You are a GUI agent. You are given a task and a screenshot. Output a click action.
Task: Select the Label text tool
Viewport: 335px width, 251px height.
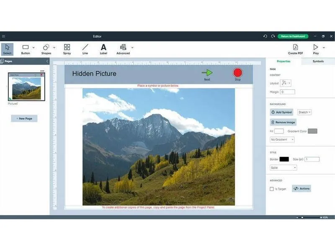point(103,49)
